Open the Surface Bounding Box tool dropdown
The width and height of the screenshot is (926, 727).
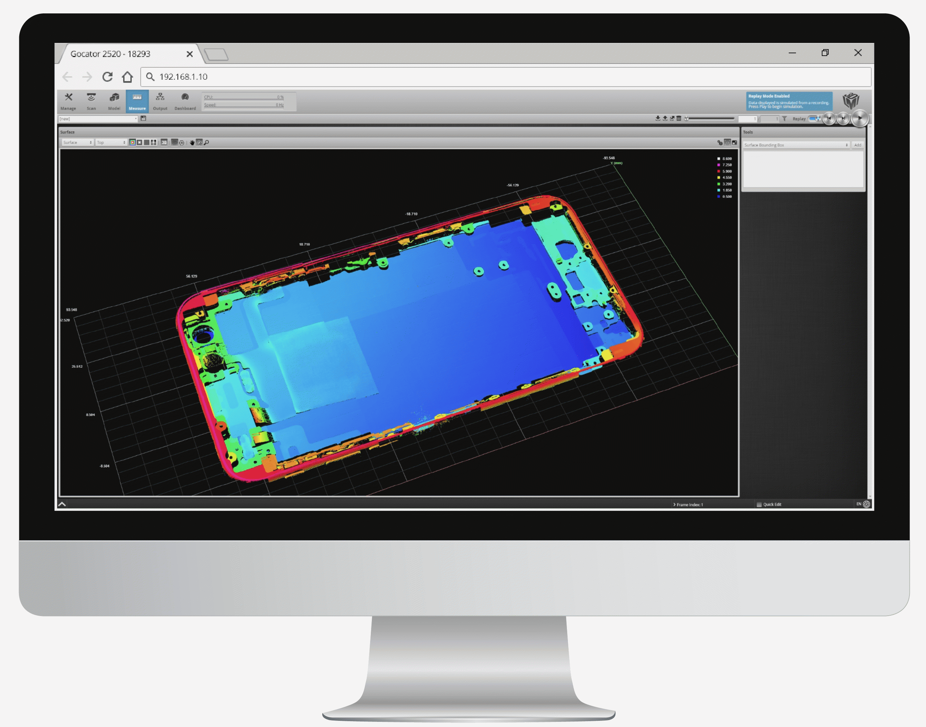click(x=796, y=145)
